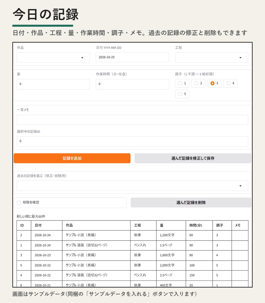Expand the 過去の記録を選ぶ dropdown
The height and width of the screenshot is (303, 265).
pyautogui.click(x=132, y=186)
